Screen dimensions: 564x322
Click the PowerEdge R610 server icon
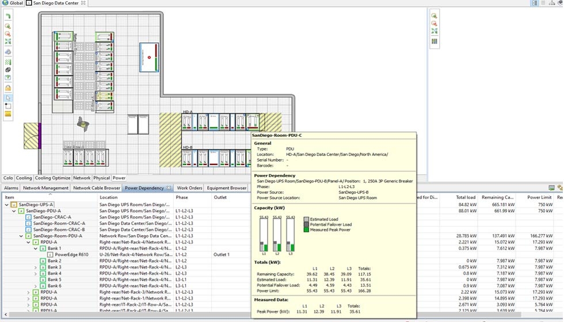coord(50,254)
